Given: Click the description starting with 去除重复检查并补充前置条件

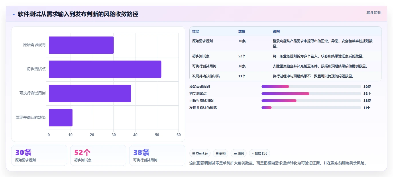Looking at the screenshot, I should 320,66.
